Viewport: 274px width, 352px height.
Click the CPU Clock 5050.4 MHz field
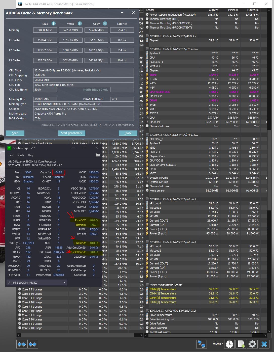[84, 80]
